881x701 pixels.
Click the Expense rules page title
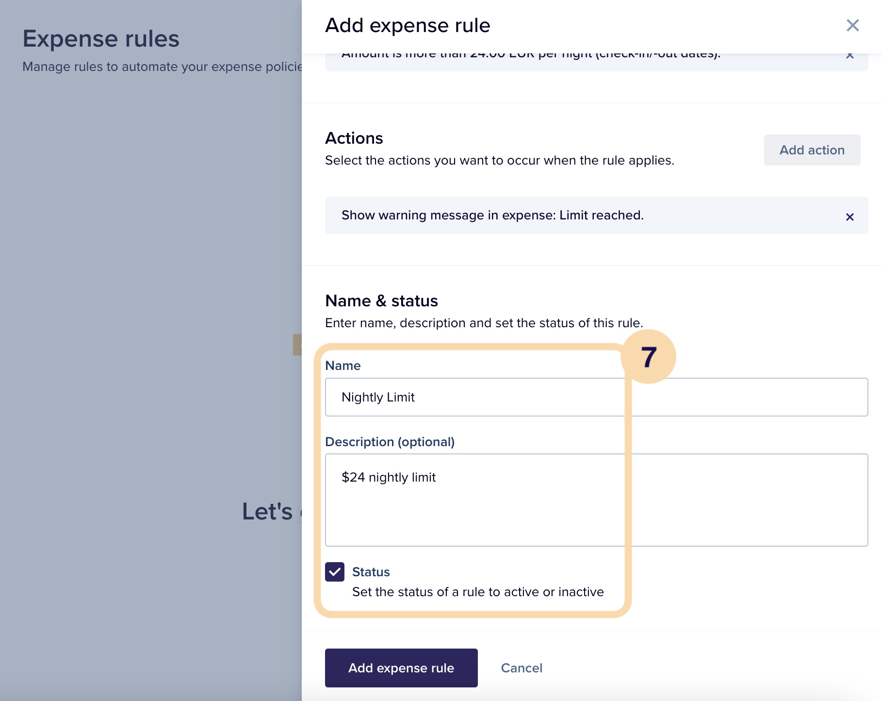click(101, 39)
